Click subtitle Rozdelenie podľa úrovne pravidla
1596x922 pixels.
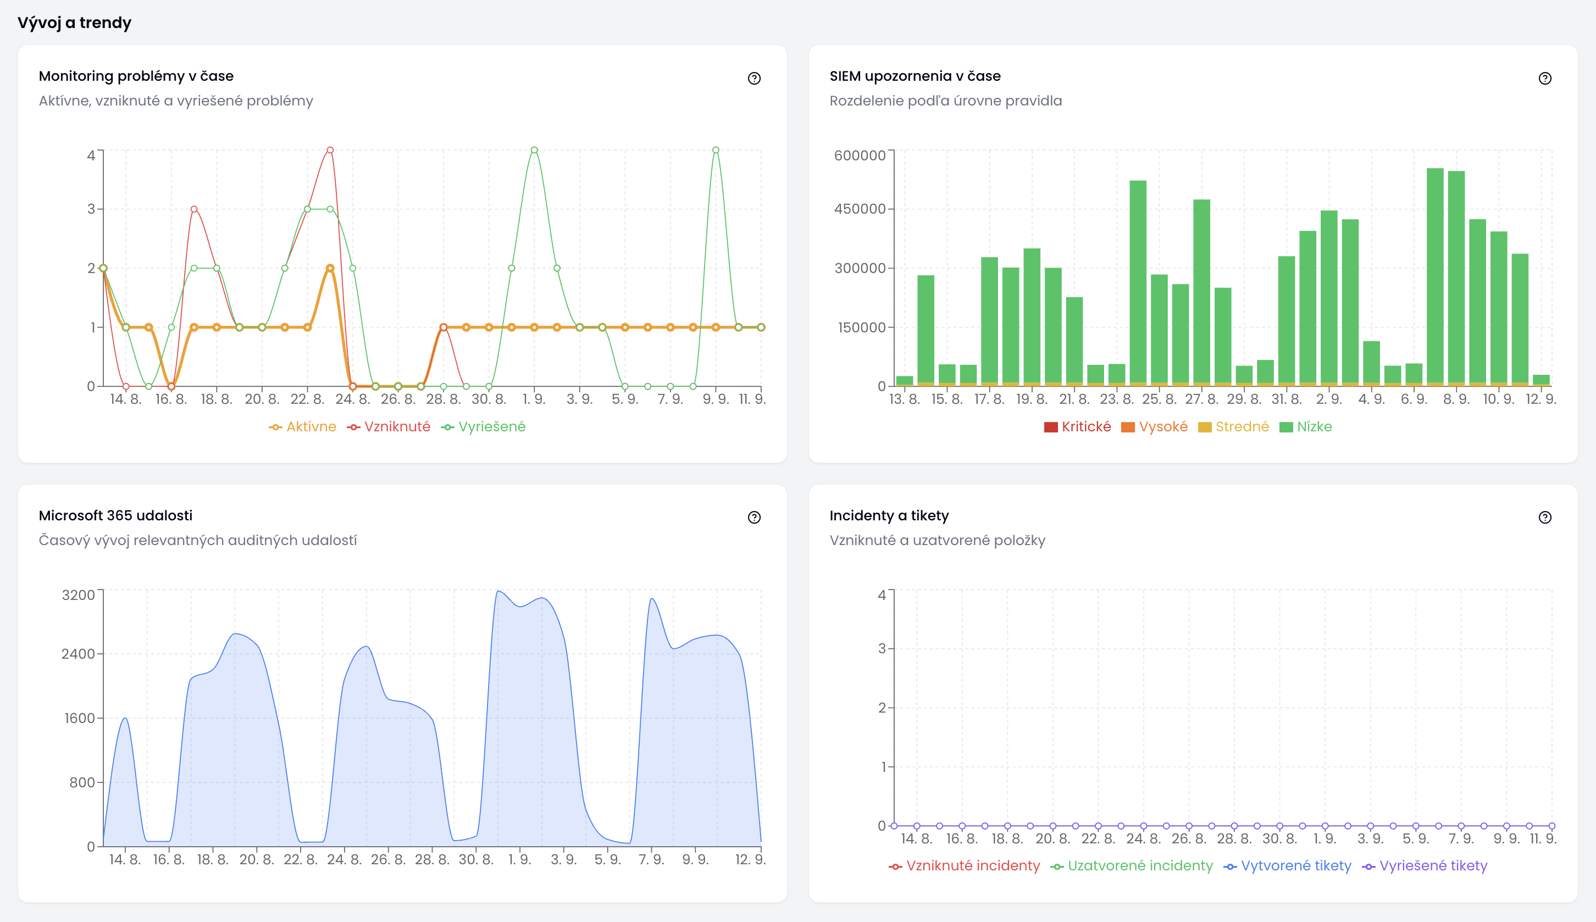946,101
